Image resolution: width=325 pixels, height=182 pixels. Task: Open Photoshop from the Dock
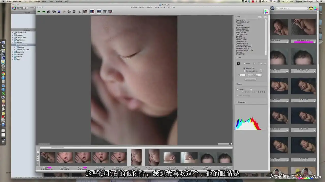pos(3,58)
